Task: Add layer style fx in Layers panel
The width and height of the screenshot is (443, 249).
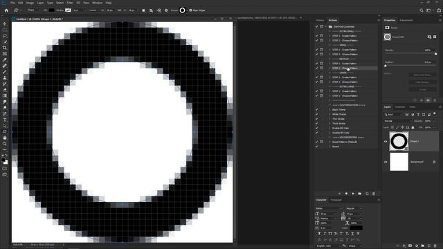Action: (x=404, y=246)
